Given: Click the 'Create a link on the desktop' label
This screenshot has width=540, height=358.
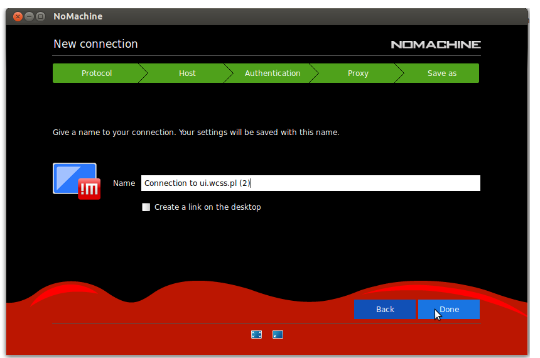Looking at the screenshot, I should pos(207,207).
